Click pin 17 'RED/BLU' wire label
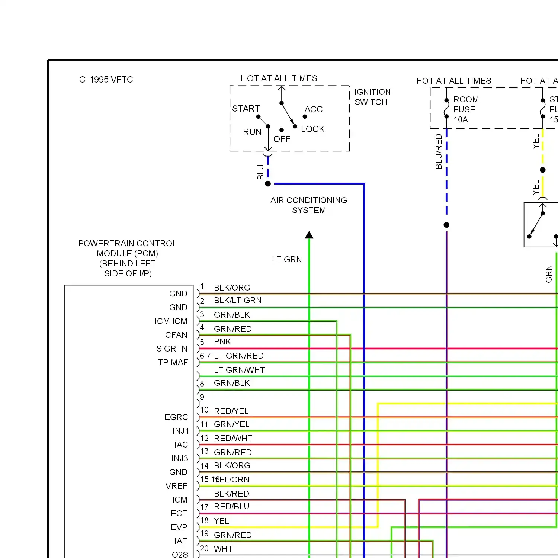Viewport: 558px width, 558px height. coord(232,507)
